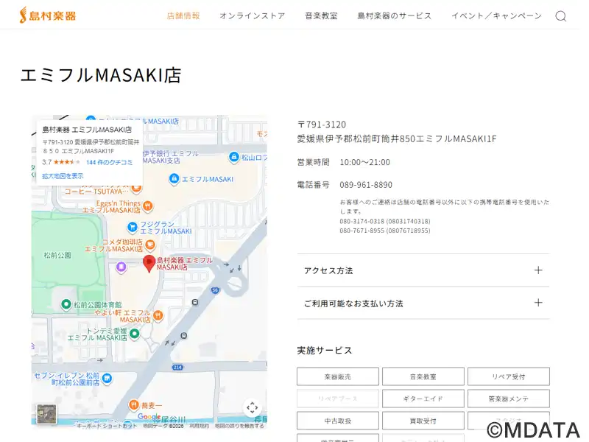589x442 pixels.
Task: Click the TSUTAYA coffee map marker
Action: (x=137, y=189)
